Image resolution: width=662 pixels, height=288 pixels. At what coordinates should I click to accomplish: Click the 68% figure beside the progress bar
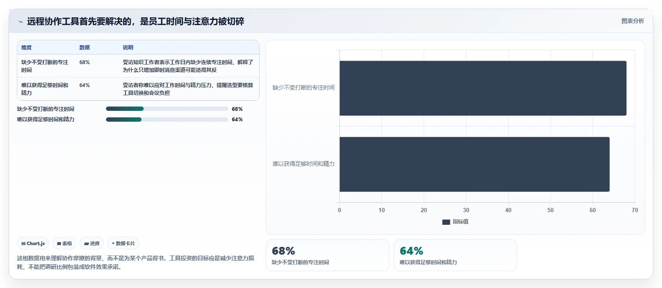237,109
